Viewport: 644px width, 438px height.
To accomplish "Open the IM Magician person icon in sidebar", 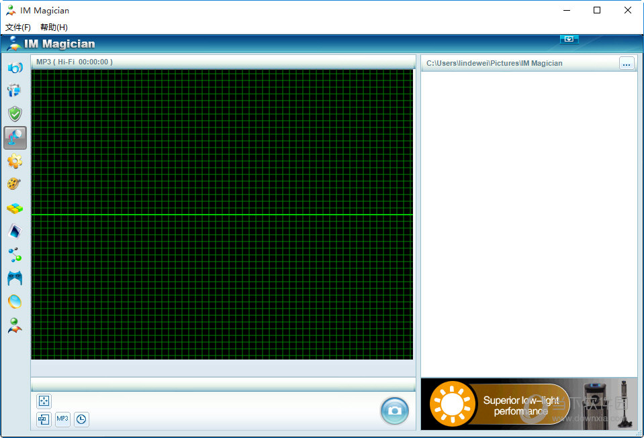I will 15,325.
